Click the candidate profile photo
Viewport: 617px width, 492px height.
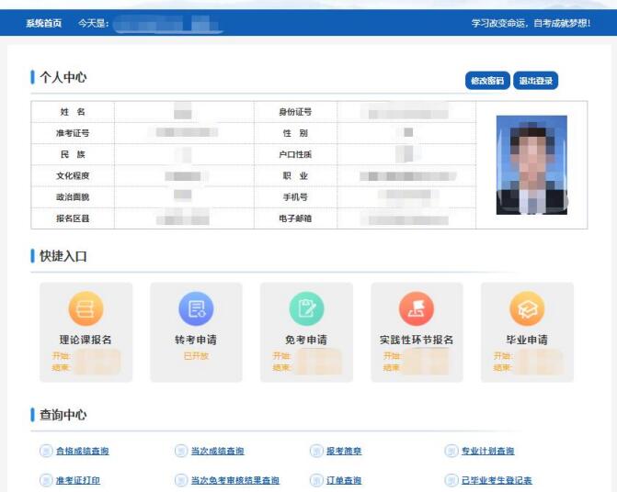531,165
